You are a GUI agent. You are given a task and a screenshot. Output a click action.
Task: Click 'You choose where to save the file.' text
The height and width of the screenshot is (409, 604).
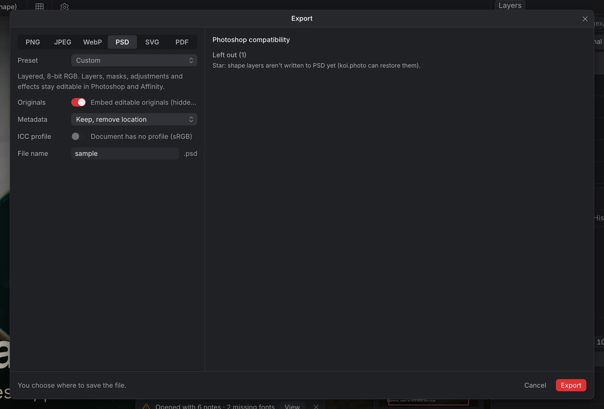72,385
